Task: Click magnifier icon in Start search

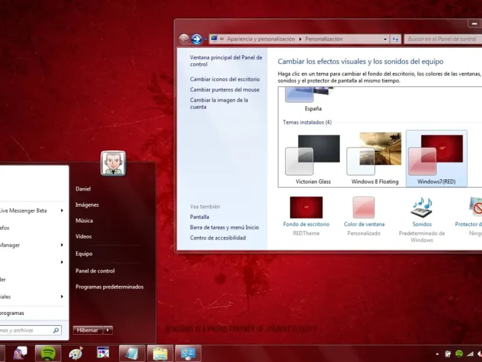Action: pos(56,330)
